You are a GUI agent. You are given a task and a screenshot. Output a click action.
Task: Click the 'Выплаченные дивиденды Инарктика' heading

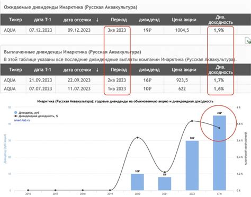73,52
